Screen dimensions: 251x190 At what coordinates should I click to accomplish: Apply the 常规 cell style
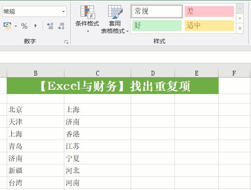pos(157,11)
